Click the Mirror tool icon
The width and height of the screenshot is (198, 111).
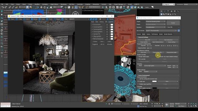pos(103,7)
